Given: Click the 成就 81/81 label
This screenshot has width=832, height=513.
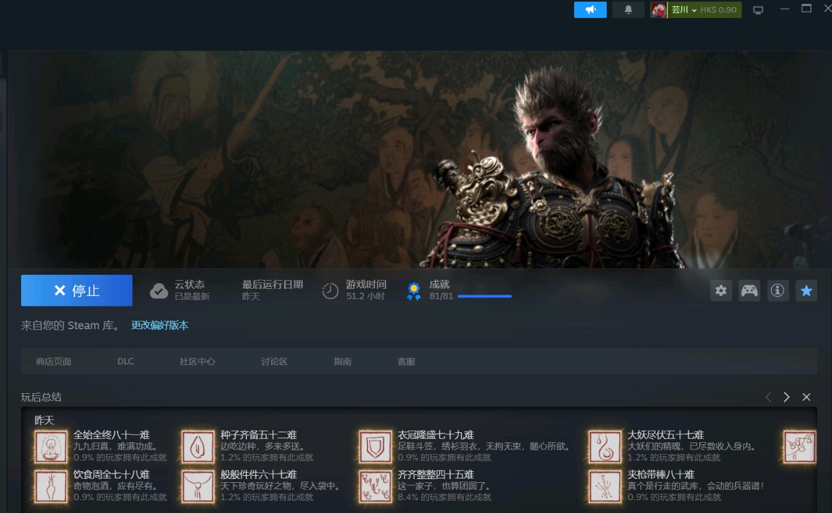Looking at the screenshot, I should pos(441,290).
